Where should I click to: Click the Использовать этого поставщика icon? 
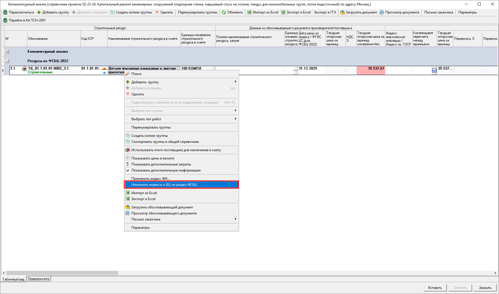[128, 150]
